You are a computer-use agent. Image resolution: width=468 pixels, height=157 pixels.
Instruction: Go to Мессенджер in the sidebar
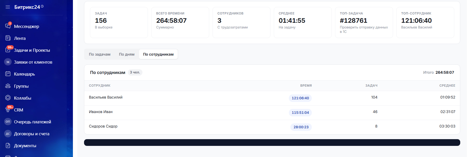point(27,26)
